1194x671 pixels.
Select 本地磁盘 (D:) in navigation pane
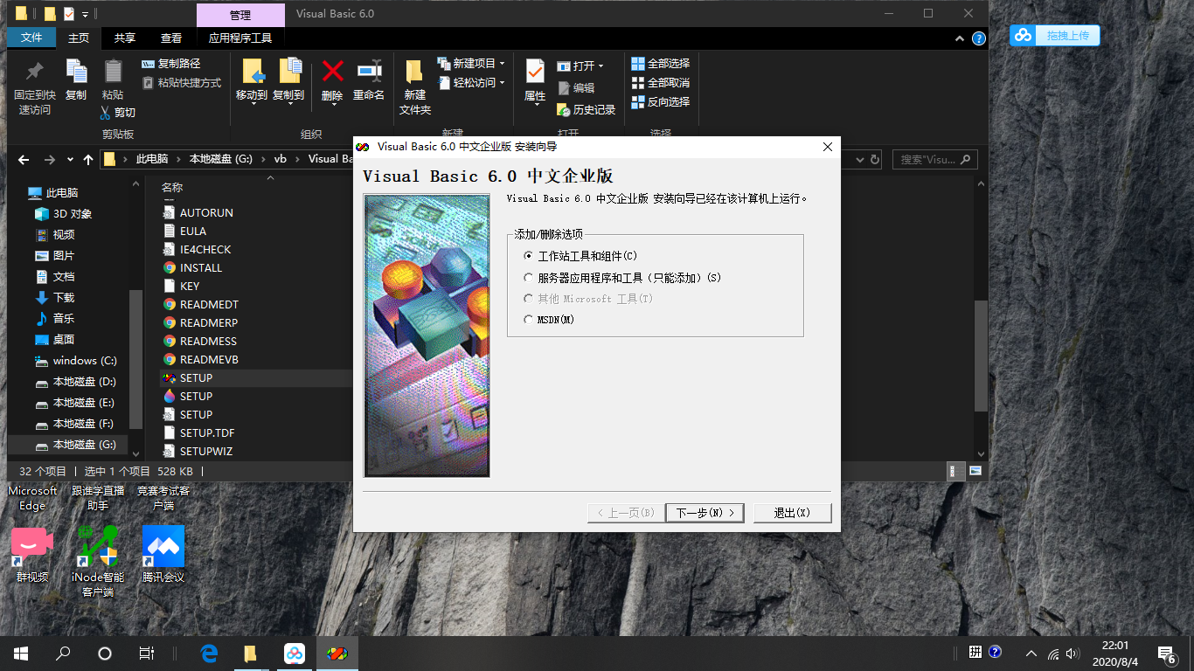pyautogui.click(x=75, y=382)
